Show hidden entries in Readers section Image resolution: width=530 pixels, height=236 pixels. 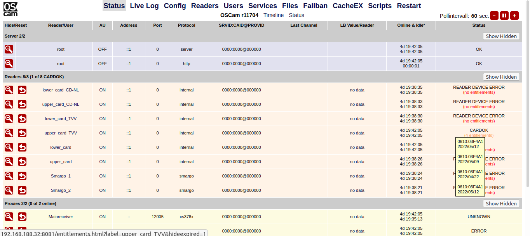click(501, 77)
